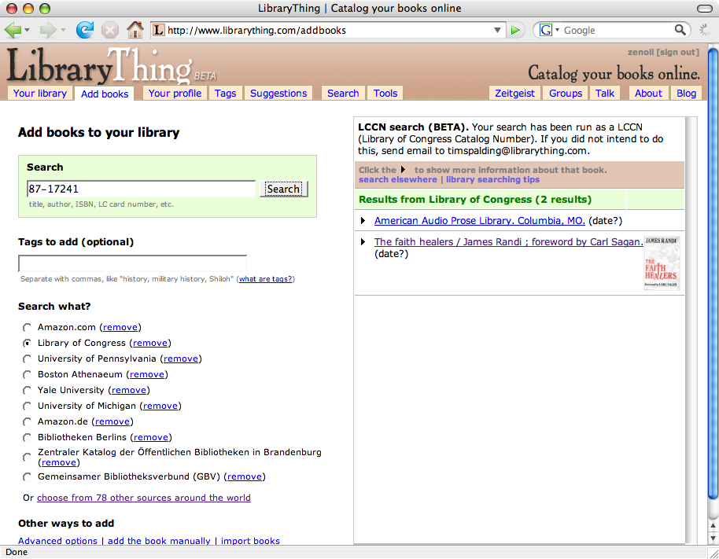The width and height of the screenshot is (719, 559).
Task: Click the LibraryThing favicon in address bar
Action: (x=158, y=30)
